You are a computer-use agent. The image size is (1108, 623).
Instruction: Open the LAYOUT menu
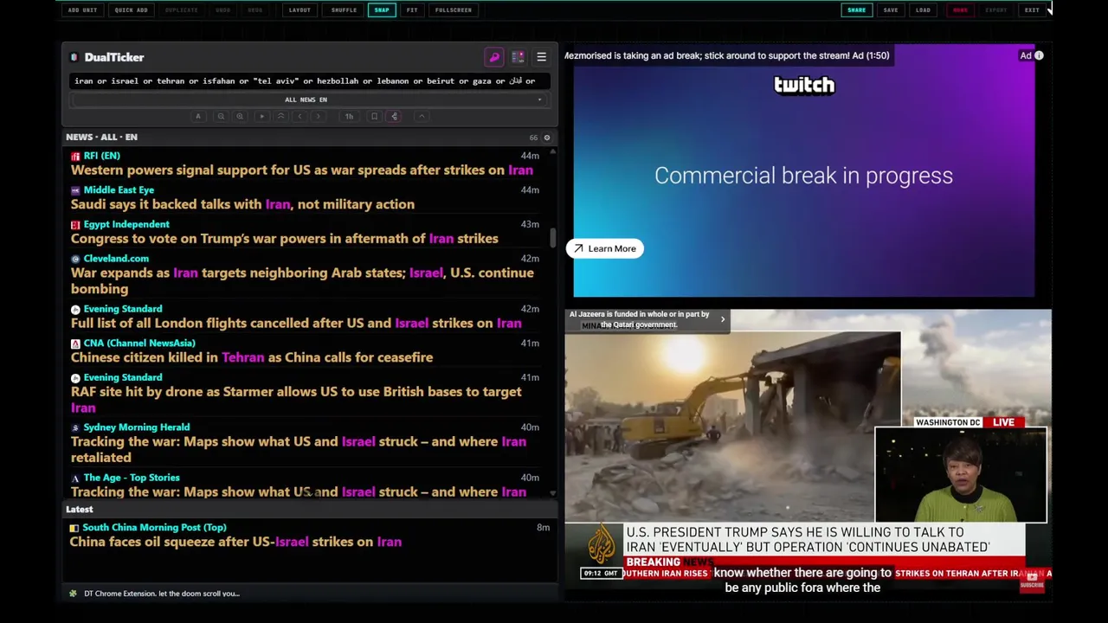[300, 10]
